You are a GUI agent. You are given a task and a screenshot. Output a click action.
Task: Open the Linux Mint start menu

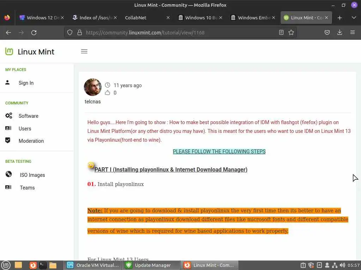[x=6, y=265]
